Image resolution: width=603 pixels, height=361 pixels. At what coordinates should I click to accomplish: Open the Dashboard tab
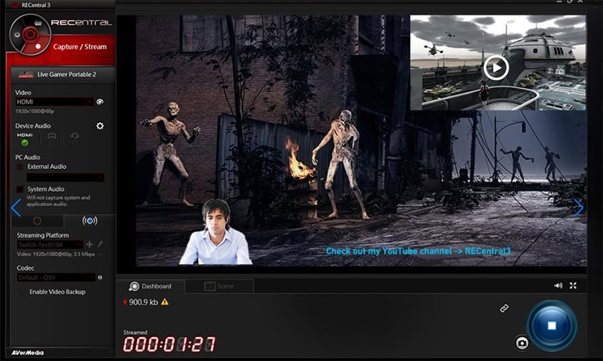pos(150,286)
